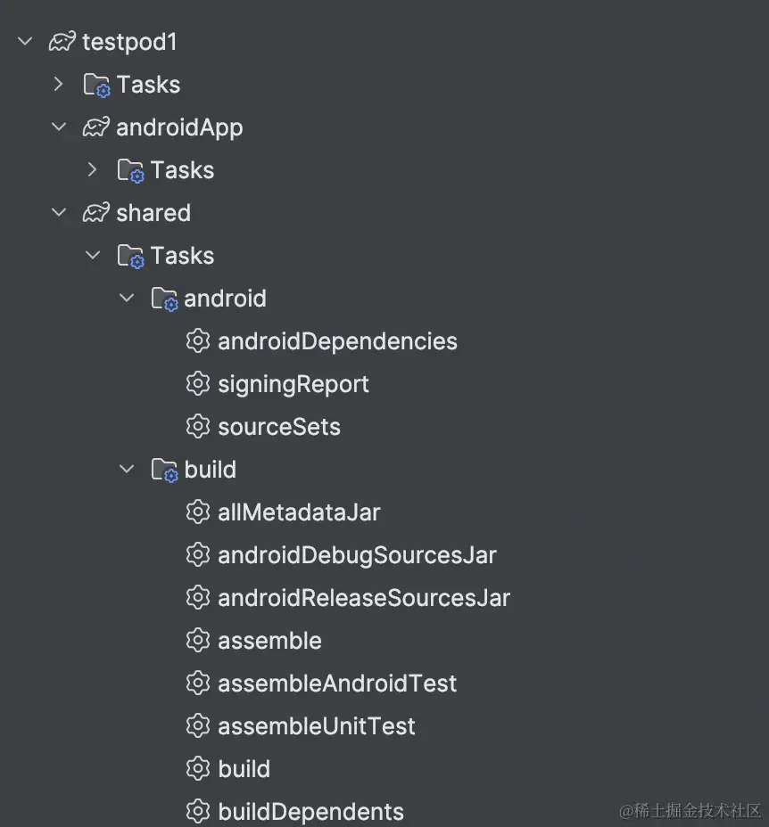Select the buildDependents task

pos(310,812)
